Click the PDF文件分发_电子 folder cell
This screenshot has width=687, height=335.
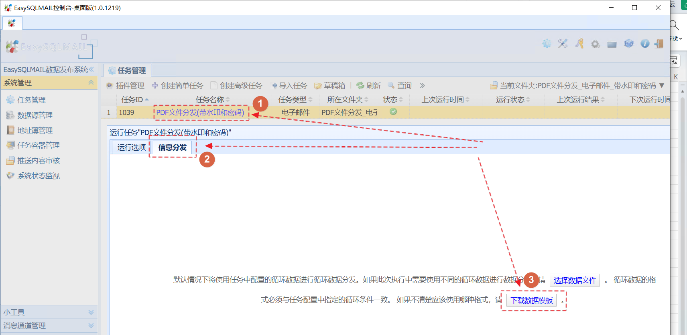[x=349, y=113]
